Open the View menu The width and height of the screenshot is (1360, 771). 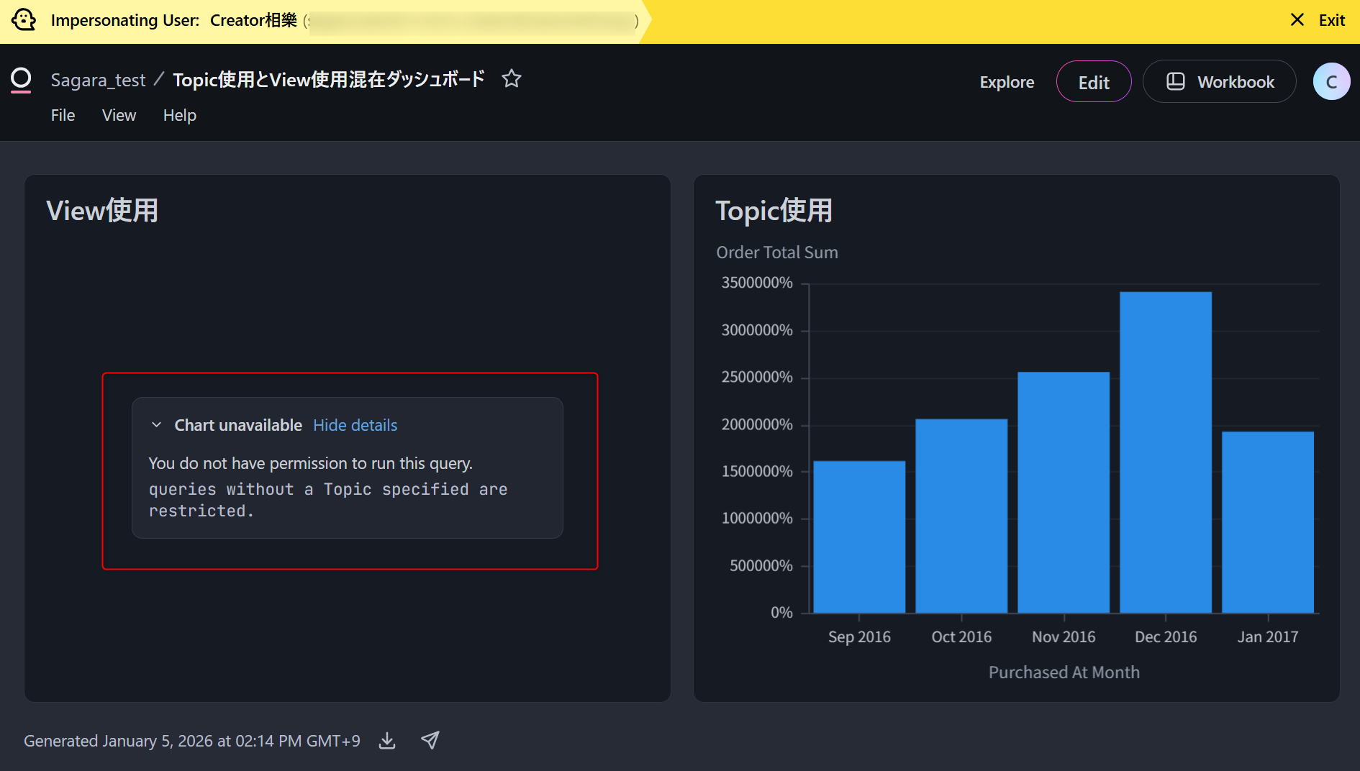pos(119,115)
